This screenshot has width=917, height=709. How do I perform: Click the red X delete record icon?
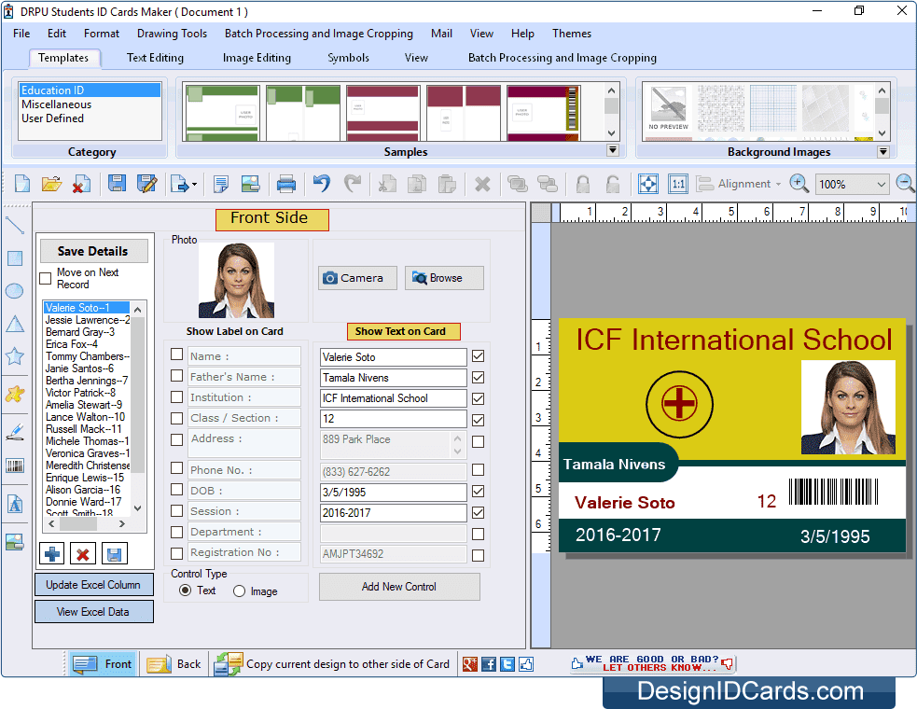[83, 553]
